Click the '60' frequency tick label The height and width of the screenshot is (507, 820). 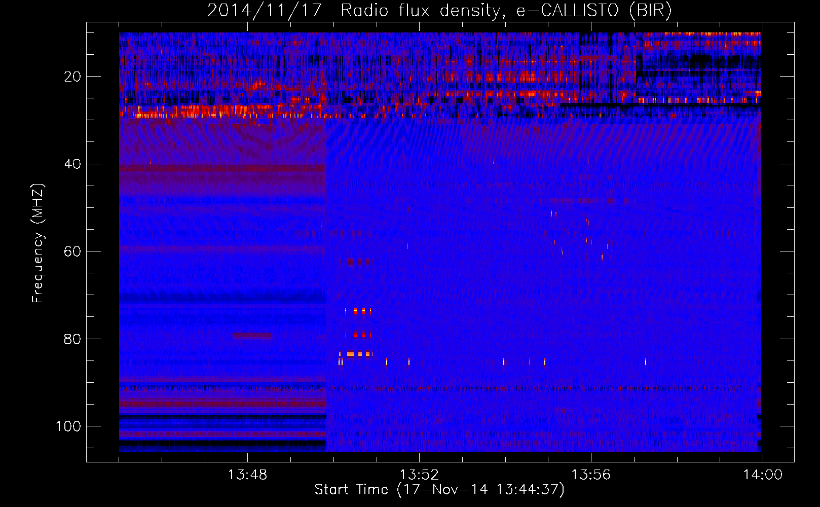click(73, 251)
